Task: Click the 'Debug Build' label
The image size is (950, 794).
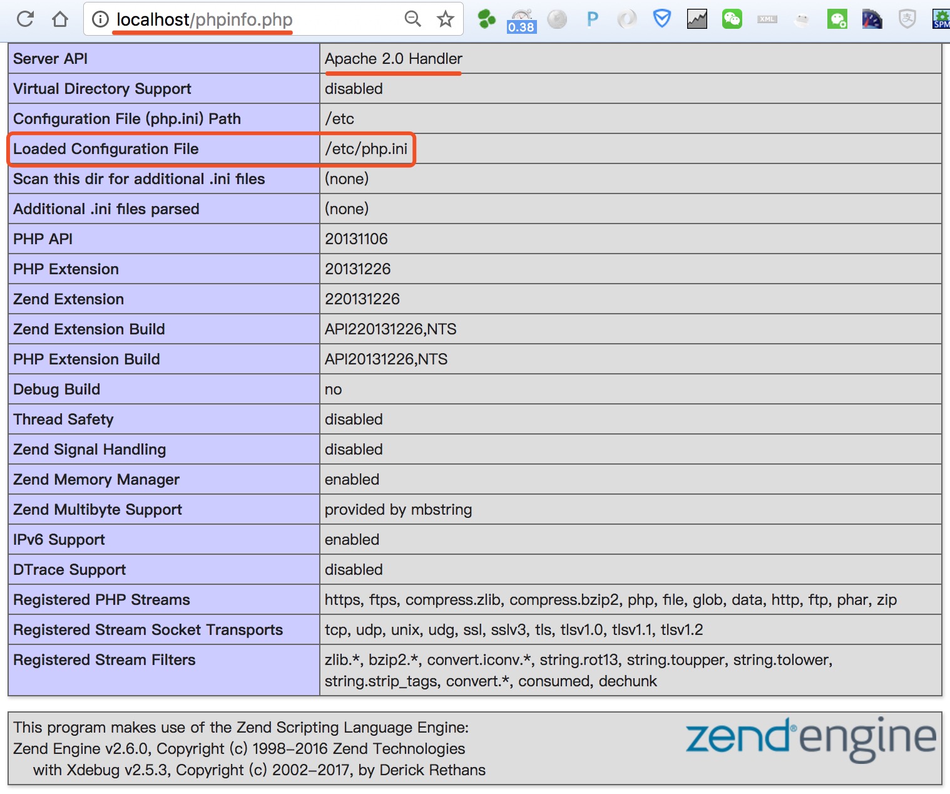Action: coord(56,389)
